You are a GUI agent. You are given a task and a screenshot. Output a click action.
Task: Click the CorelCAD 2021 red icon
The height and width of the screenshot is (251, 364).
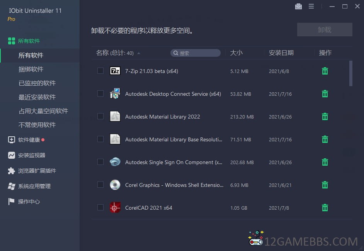pos(115,208)
